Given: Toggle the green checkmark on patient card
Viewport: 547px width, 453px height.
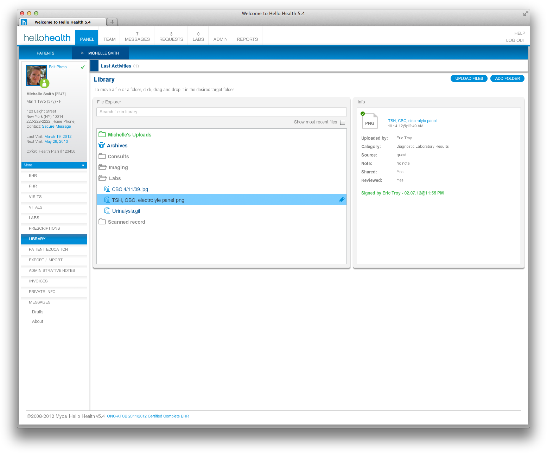Looking at the screenshot, I should (x=83, y=67).
